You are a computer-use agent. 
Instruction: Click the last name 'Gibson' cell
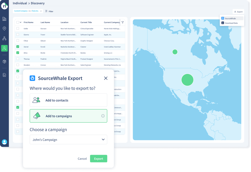pyautogui.click(x=43, y=41)
